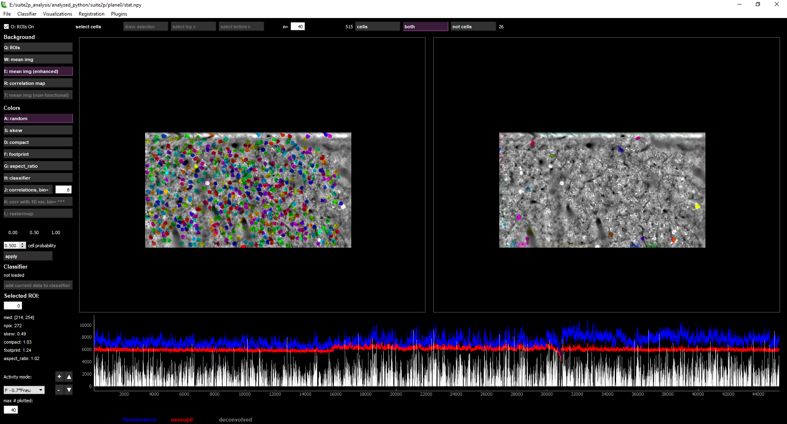Select the 'R: correlation map' background

pos(38,83)
